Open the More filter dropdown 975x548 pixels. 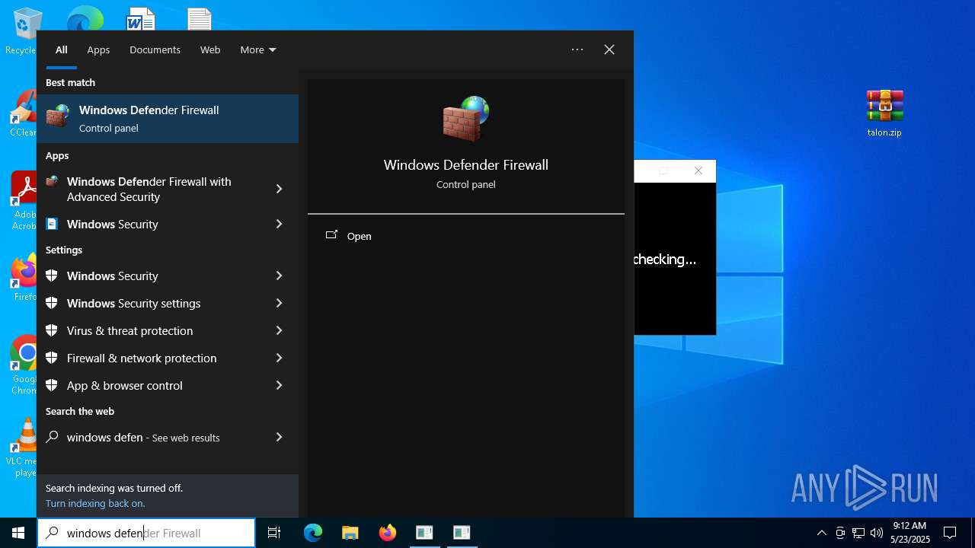coord(258,49)
